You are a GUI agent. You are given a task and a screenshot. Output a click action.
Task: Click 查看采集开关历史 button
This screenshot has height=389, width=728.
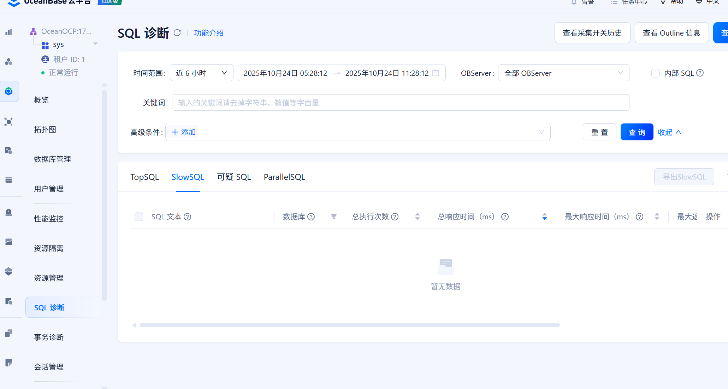pos(592,33)
